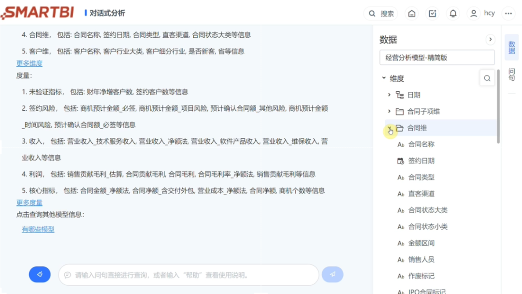The height and width of the screenshot is (294, 522).
Task: Click the user profile icon next to hcy
Action: (474, 13)
